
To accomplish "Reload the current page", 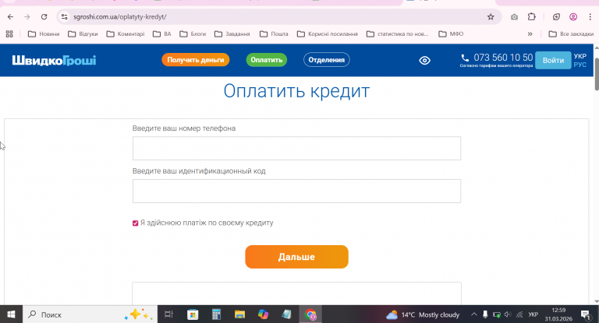I will [44, 17].
